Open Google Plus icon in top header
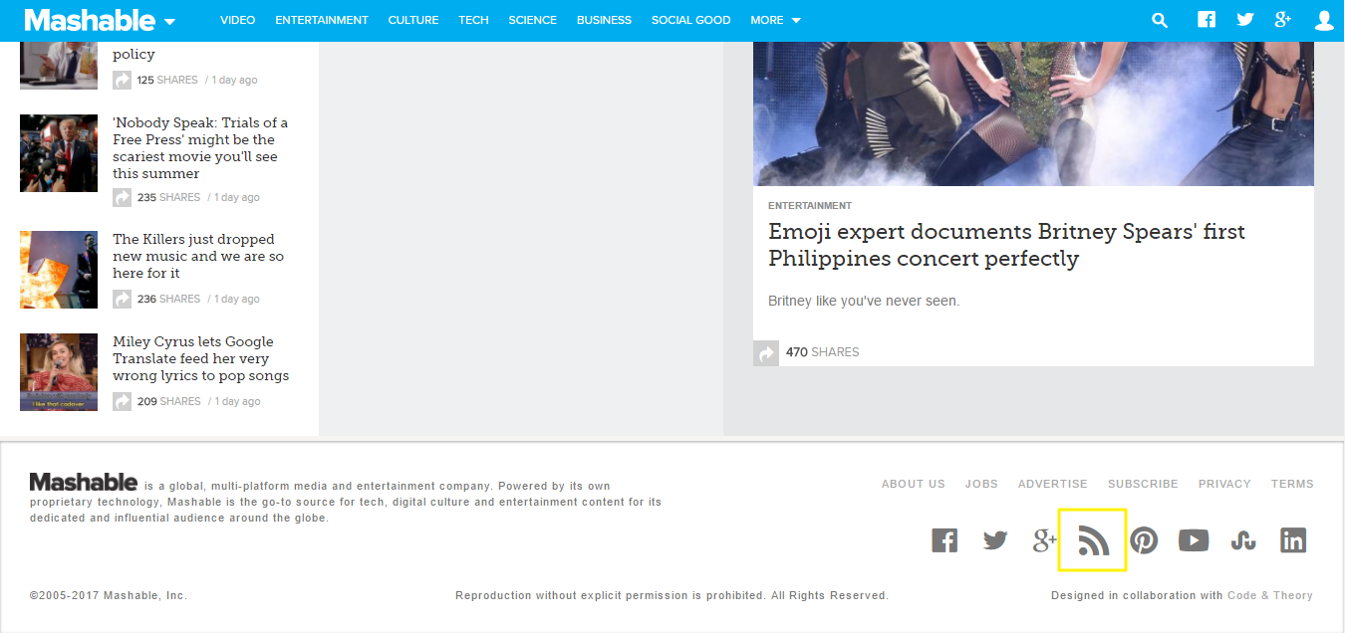The image size is (1345, 633). [1283, 20]
